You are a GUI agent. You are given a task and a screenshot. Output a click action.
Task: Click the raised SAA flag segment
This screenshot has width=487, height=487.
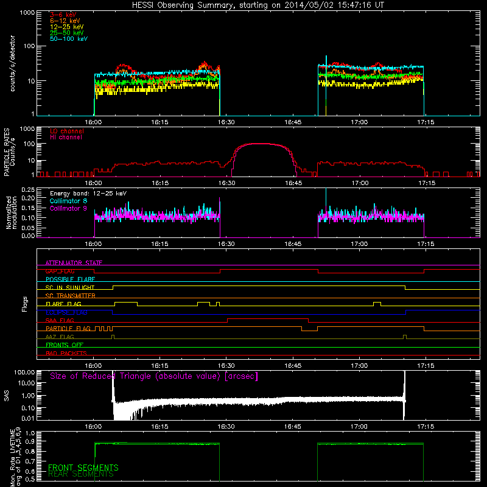click(x=268, y=319)
